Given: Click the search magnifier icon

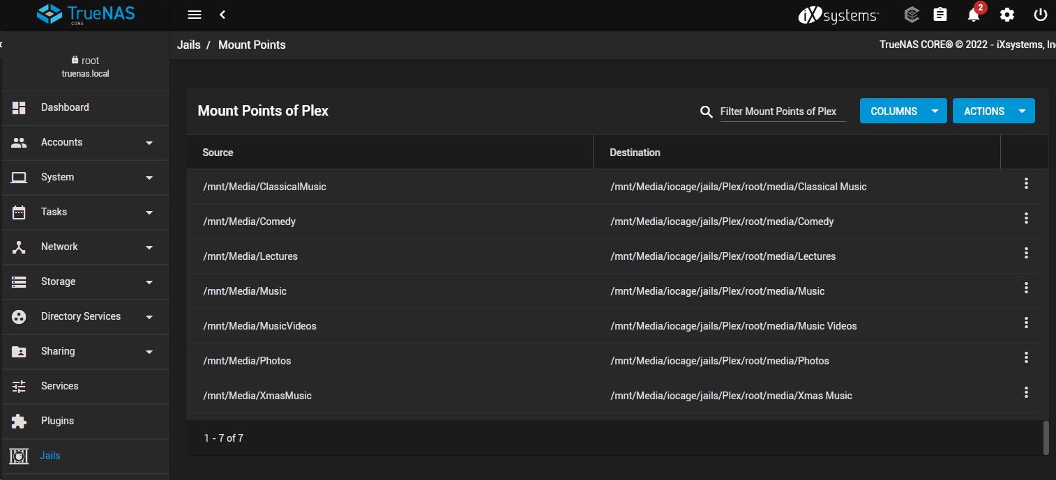Looking at the screenshot, I should [707, 111].
